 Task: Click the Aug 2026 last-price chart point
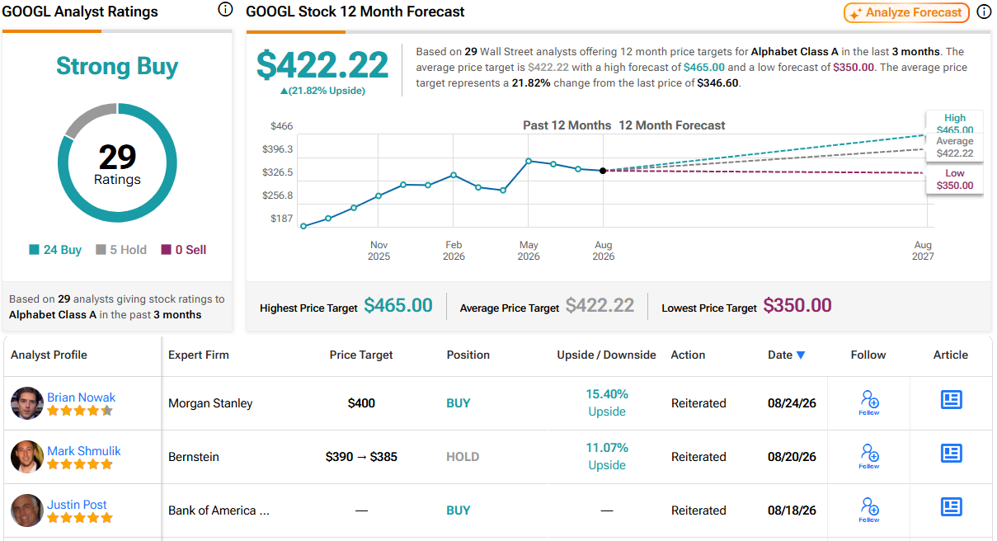(x=603, y=171)
